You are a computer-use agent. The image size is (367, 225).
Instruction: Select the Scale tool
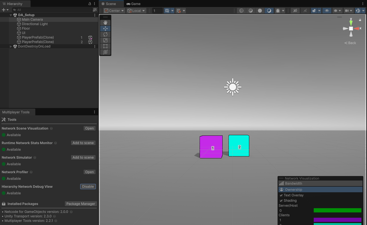click(105, 40)
